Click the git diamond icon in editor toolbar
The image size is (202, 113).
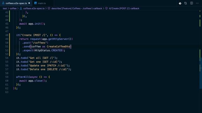click(x=180, y=3)
